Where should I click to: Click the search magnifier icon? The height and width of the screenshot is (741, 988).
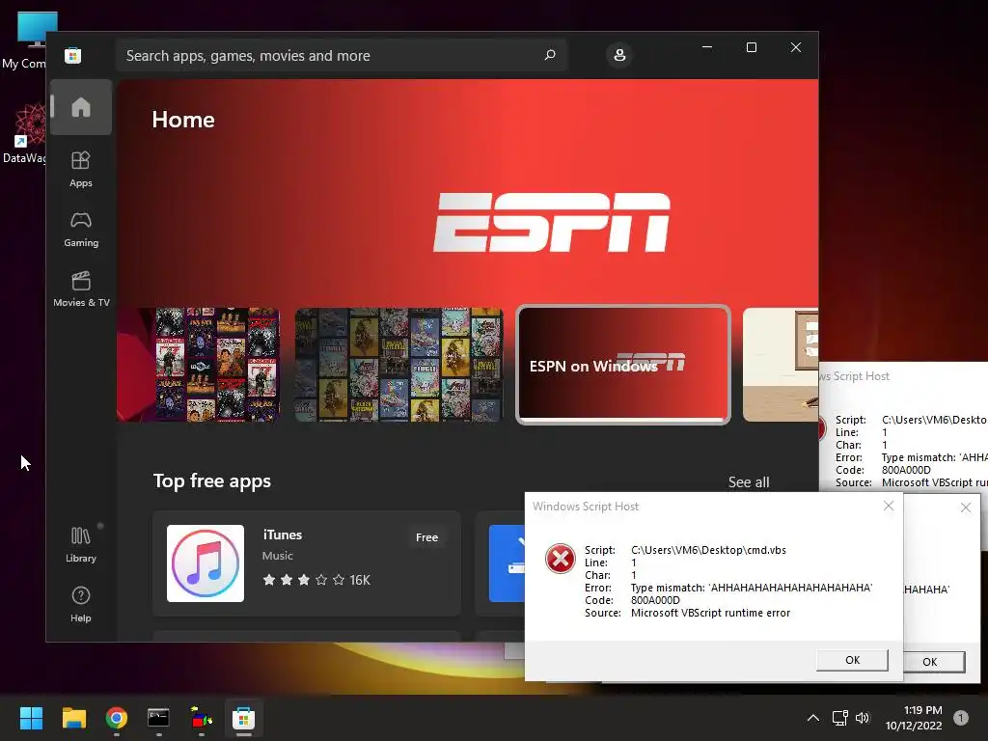pyautogui.click(x=549, y=55)
